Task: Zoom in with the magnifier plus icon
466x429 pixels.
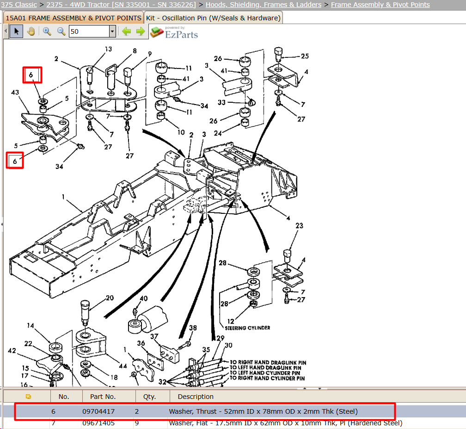Action: (47, 31)
